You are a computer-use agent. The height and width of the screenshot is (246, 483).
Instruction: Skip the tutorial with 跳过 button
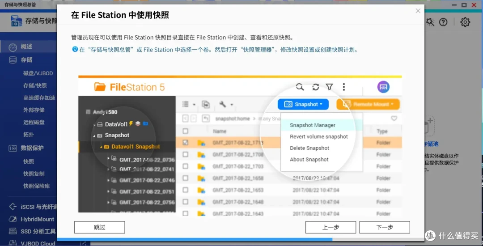(99, 227)
